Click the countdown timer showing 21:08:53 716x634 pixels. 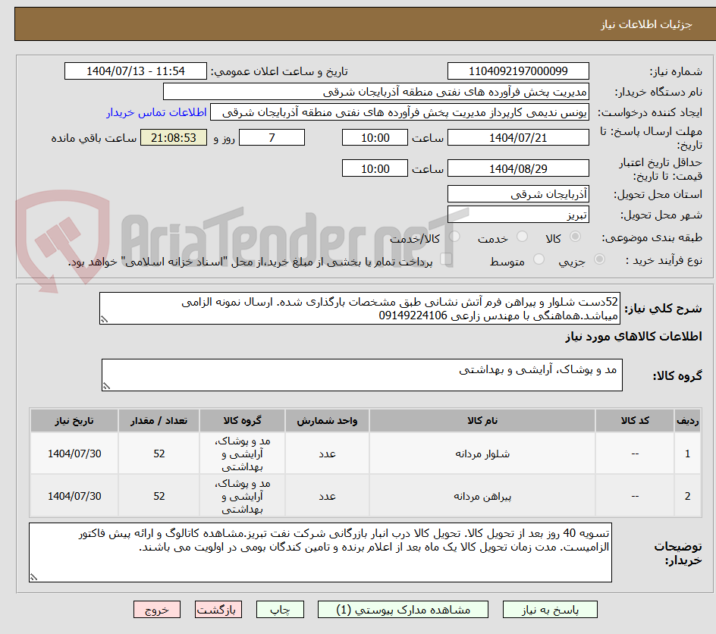click(x=173, y=137)
